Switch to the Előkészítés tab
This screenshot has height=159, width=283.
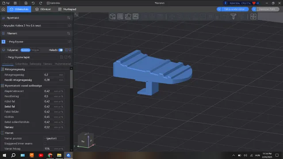(19, 9)
